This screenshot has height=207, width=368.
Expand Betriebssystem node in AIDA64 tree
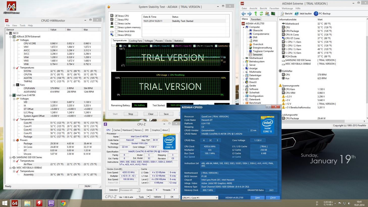pyautogui.click(x=244, y=62)
